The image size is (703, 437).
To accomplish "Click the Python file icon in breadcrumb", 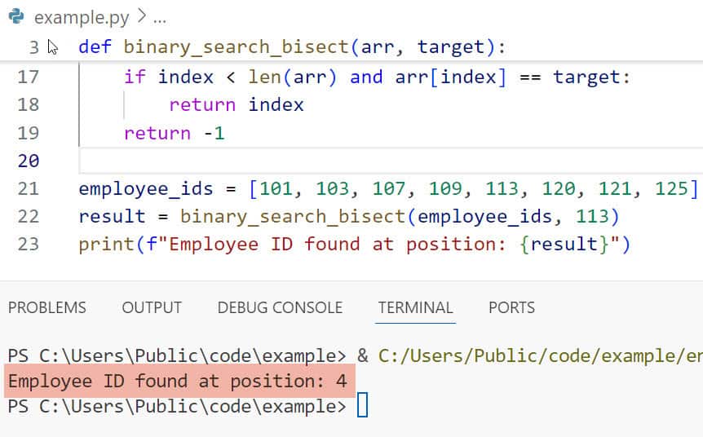I will click(x=16, y=17).
